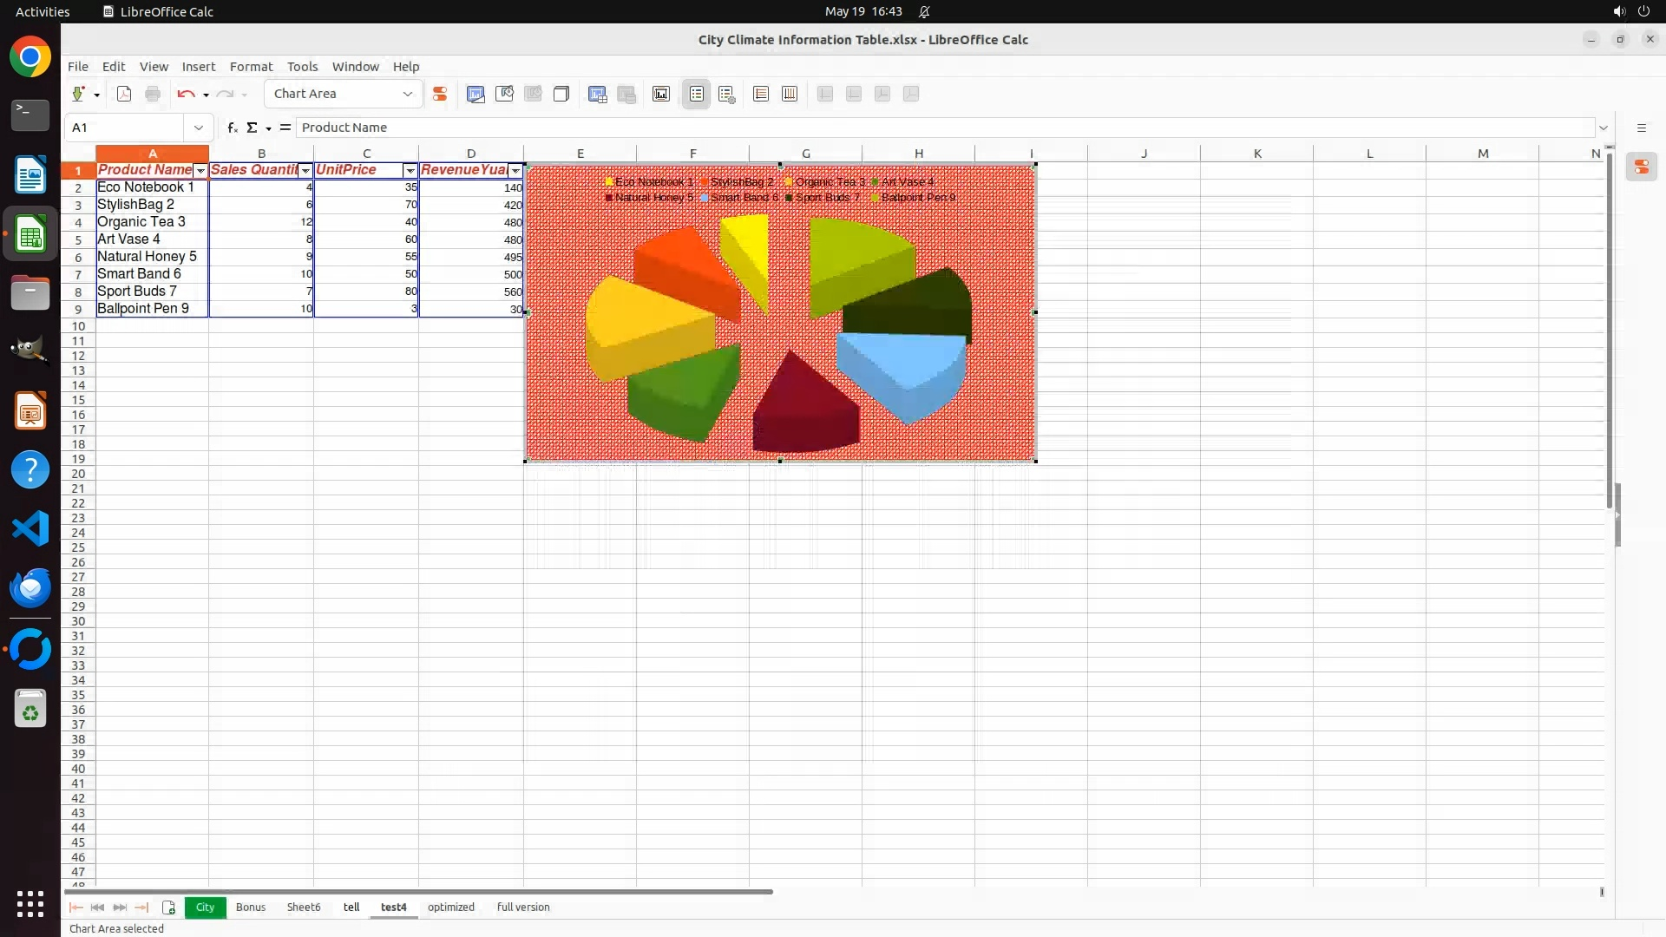Screen dimensions: 1666x937
Task: Expand the Chart Area element dropdown
Action: 407,94
